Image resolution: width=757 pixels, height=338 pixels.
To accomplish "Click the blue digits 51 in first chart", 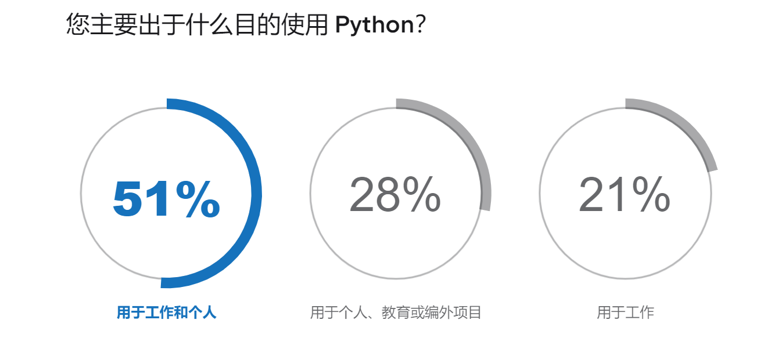I will click(x=139, y=199).
